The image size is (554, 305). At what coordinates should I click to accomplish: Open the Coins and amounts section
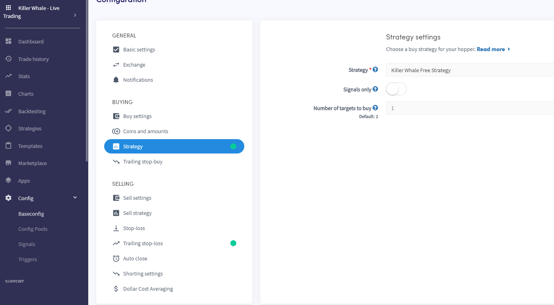coord(145,131)
